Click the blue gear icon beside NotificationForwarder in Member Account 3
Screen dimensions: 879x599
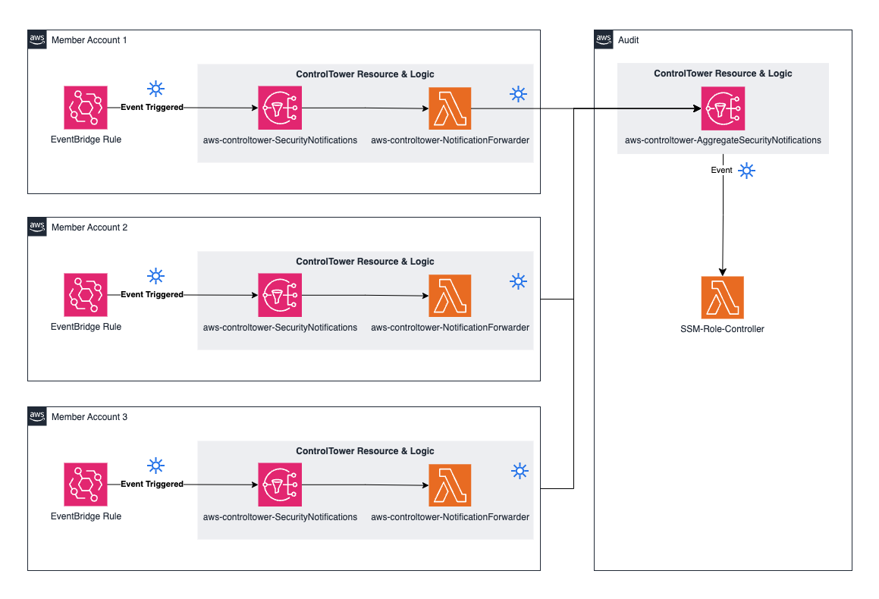(x=520, y=471)
